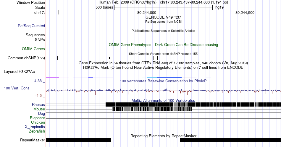Open Multiz Alignments of 100 Vertebrates title
The width and height of the screenshot is (281, 147).
tap(163, 100)
